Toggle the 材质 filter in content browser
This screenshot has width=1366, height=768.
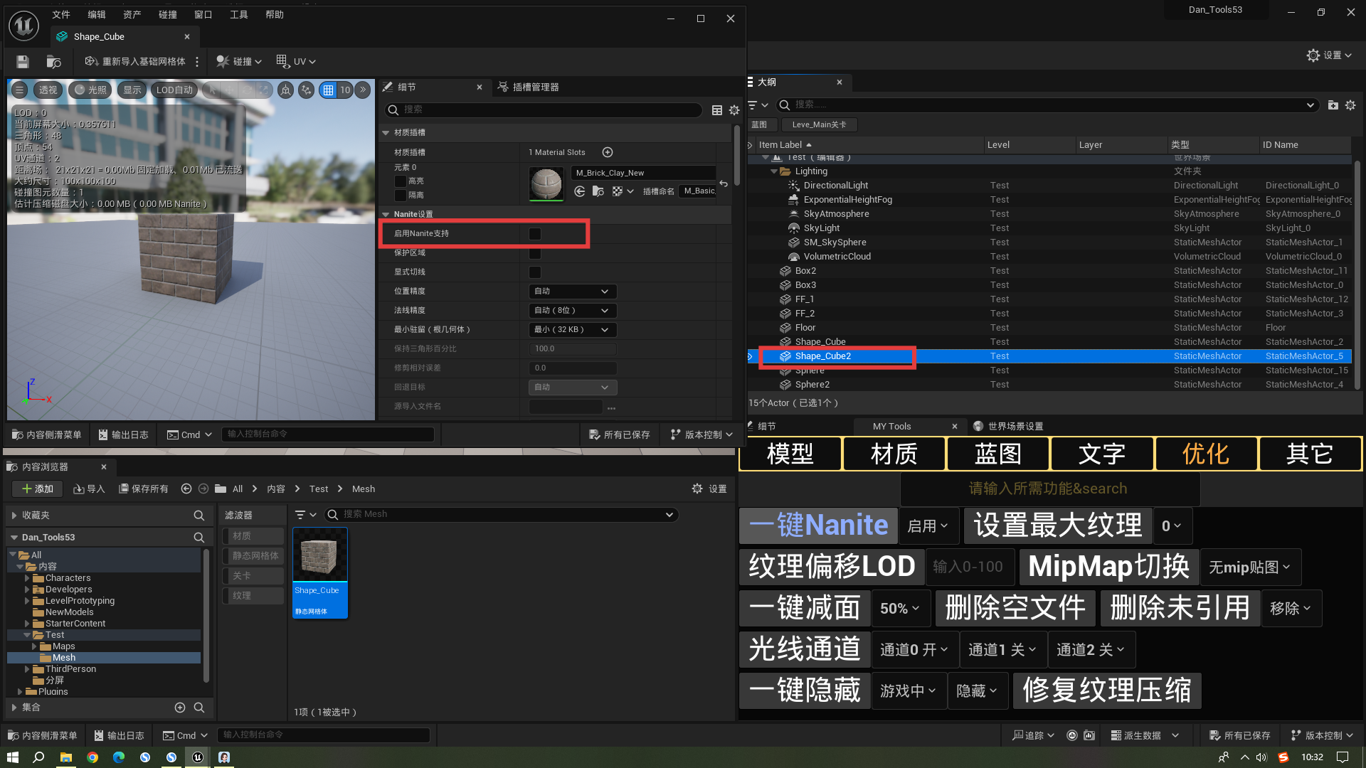coord(253,536)
